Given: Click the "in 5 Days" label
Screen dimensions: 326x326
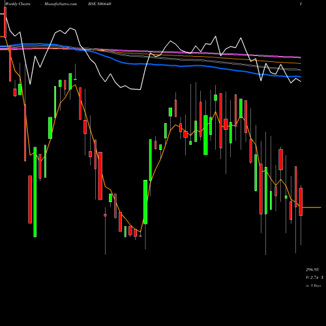Looking at the screenshot, I should 313,286.
